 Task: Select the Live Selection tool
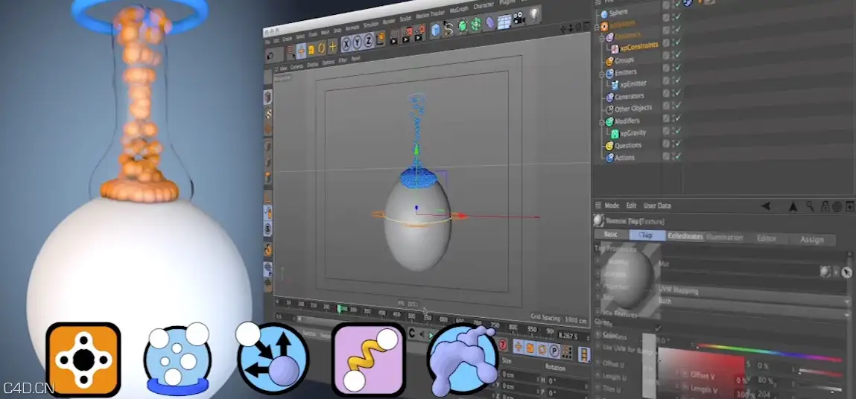click(291, 52)
